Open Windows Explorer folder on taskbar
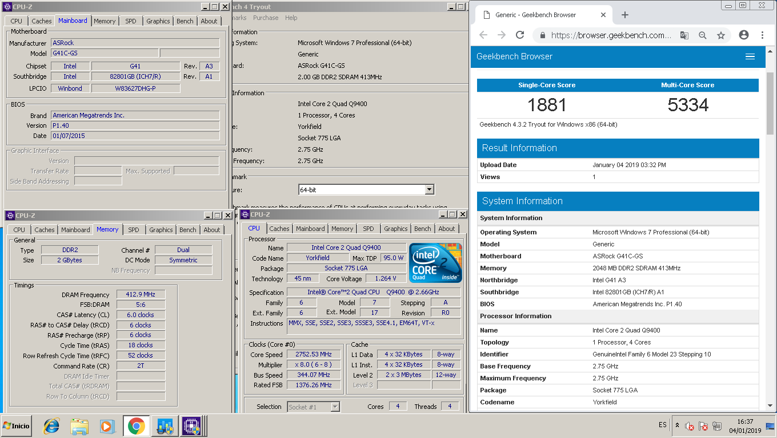 79,426
